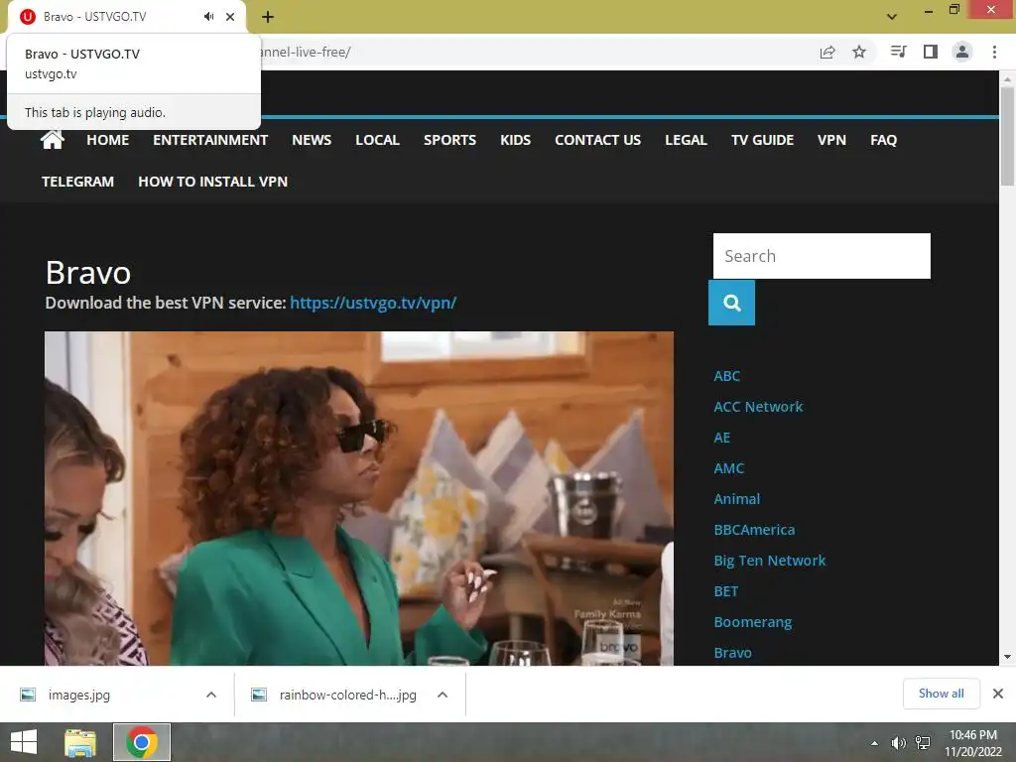Open the media controls icon in the toolbar
This screenshot has width=1016, height=762.
[898, 52]
